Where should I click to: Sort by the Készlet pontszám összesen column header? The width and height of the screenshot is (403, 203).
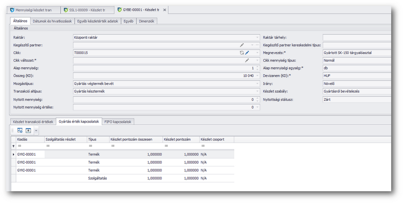(x=135, y=139)
